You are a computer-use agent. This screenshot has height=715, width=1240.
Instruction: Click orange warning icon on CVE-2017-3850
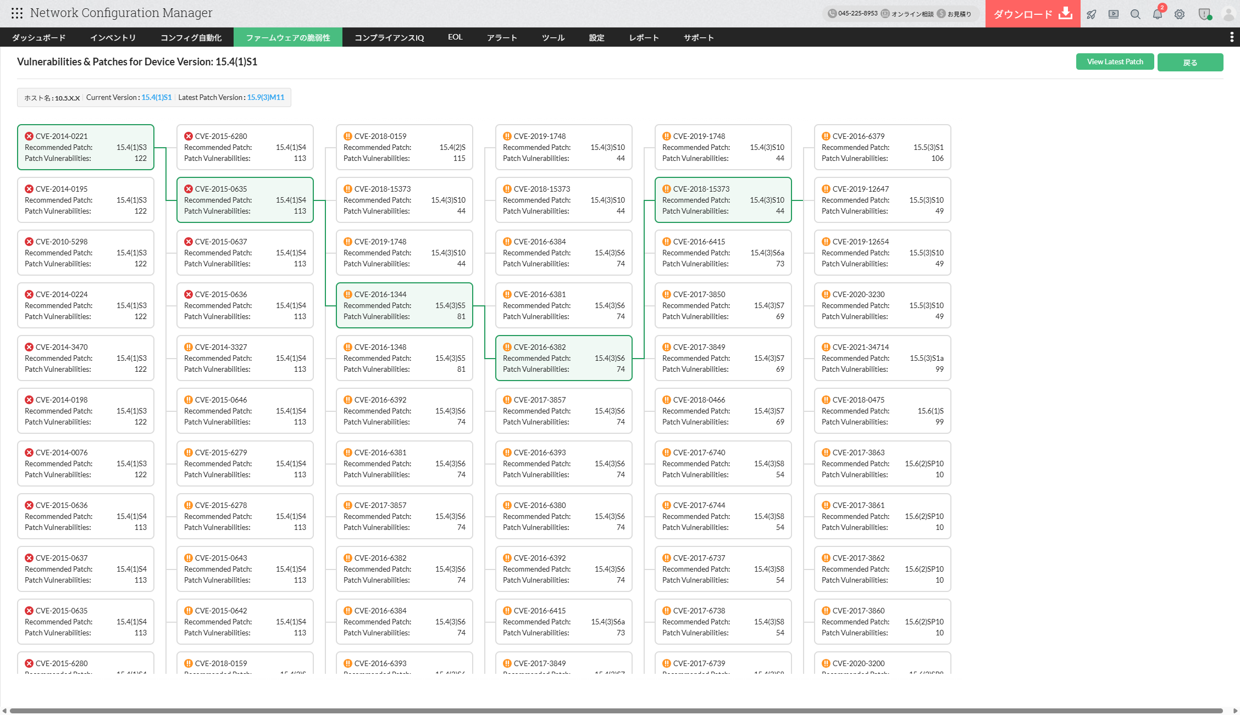(x=667, y=294)
